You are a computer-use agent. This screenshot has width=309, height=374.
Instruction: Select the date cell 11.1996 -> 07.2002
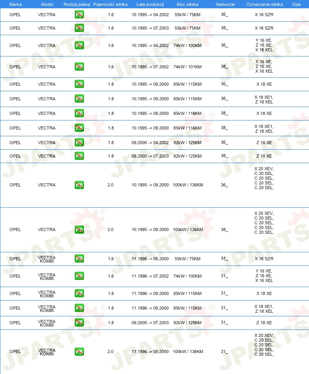(150, 276)
